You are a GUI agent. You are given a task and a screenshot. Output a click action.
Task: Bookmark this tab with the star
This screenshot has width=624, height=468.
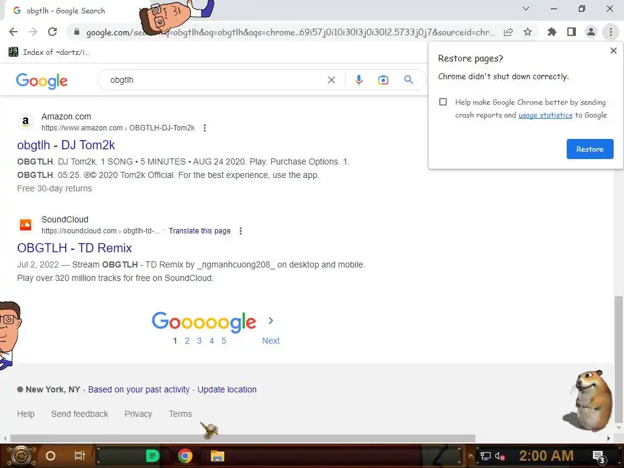528,32
